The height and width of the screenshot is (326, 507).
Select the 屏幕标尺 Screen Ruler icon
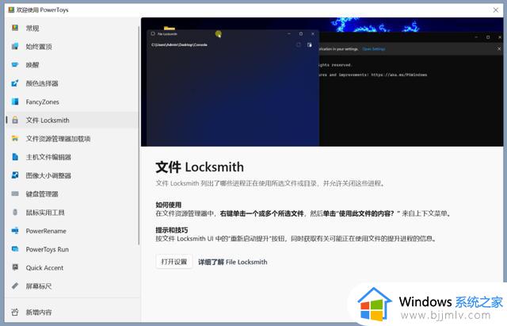[15, 286]
